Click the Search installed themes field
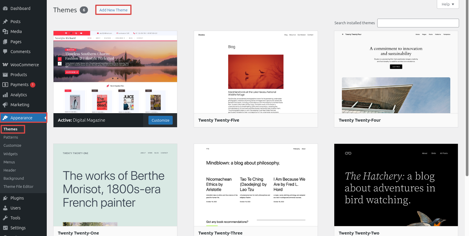 (418, 23)
